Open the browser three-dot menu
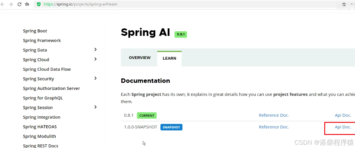The width and height of the screenshot is (355, 148). click(x=352, y=4)
